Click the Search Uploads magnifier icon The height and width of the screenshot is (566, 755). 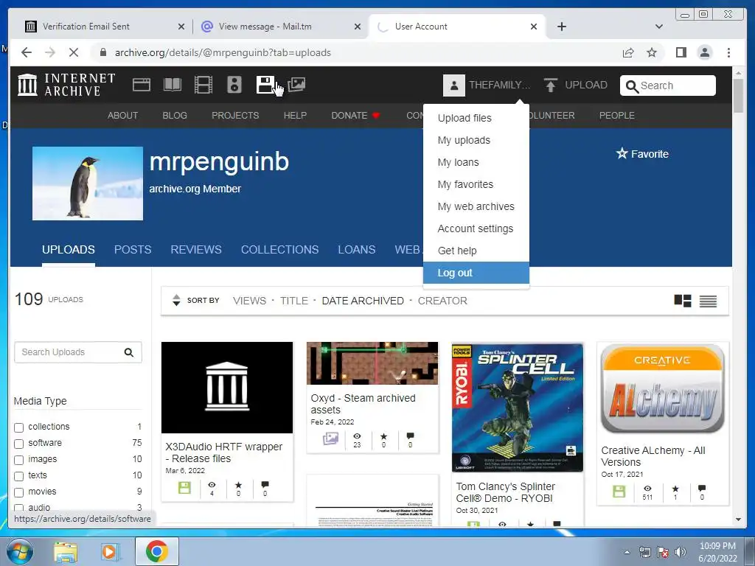128,352
